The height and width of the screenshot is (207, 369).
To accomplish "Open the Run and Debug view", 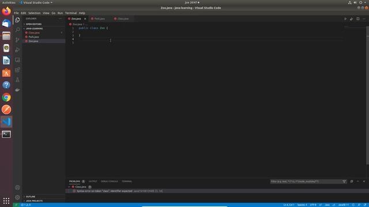I will 17,50.
